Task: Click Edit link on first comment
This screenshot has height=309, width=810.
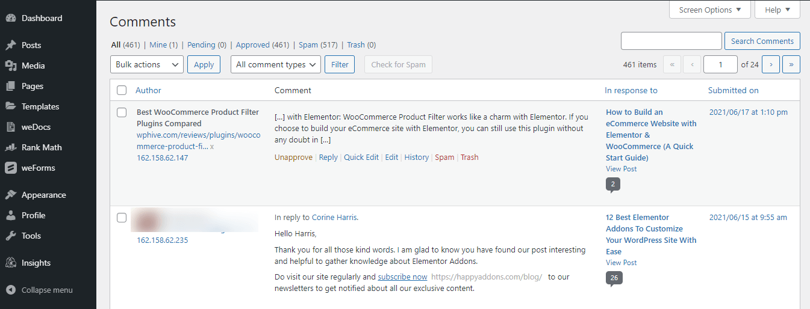Action: pos(391,157)
